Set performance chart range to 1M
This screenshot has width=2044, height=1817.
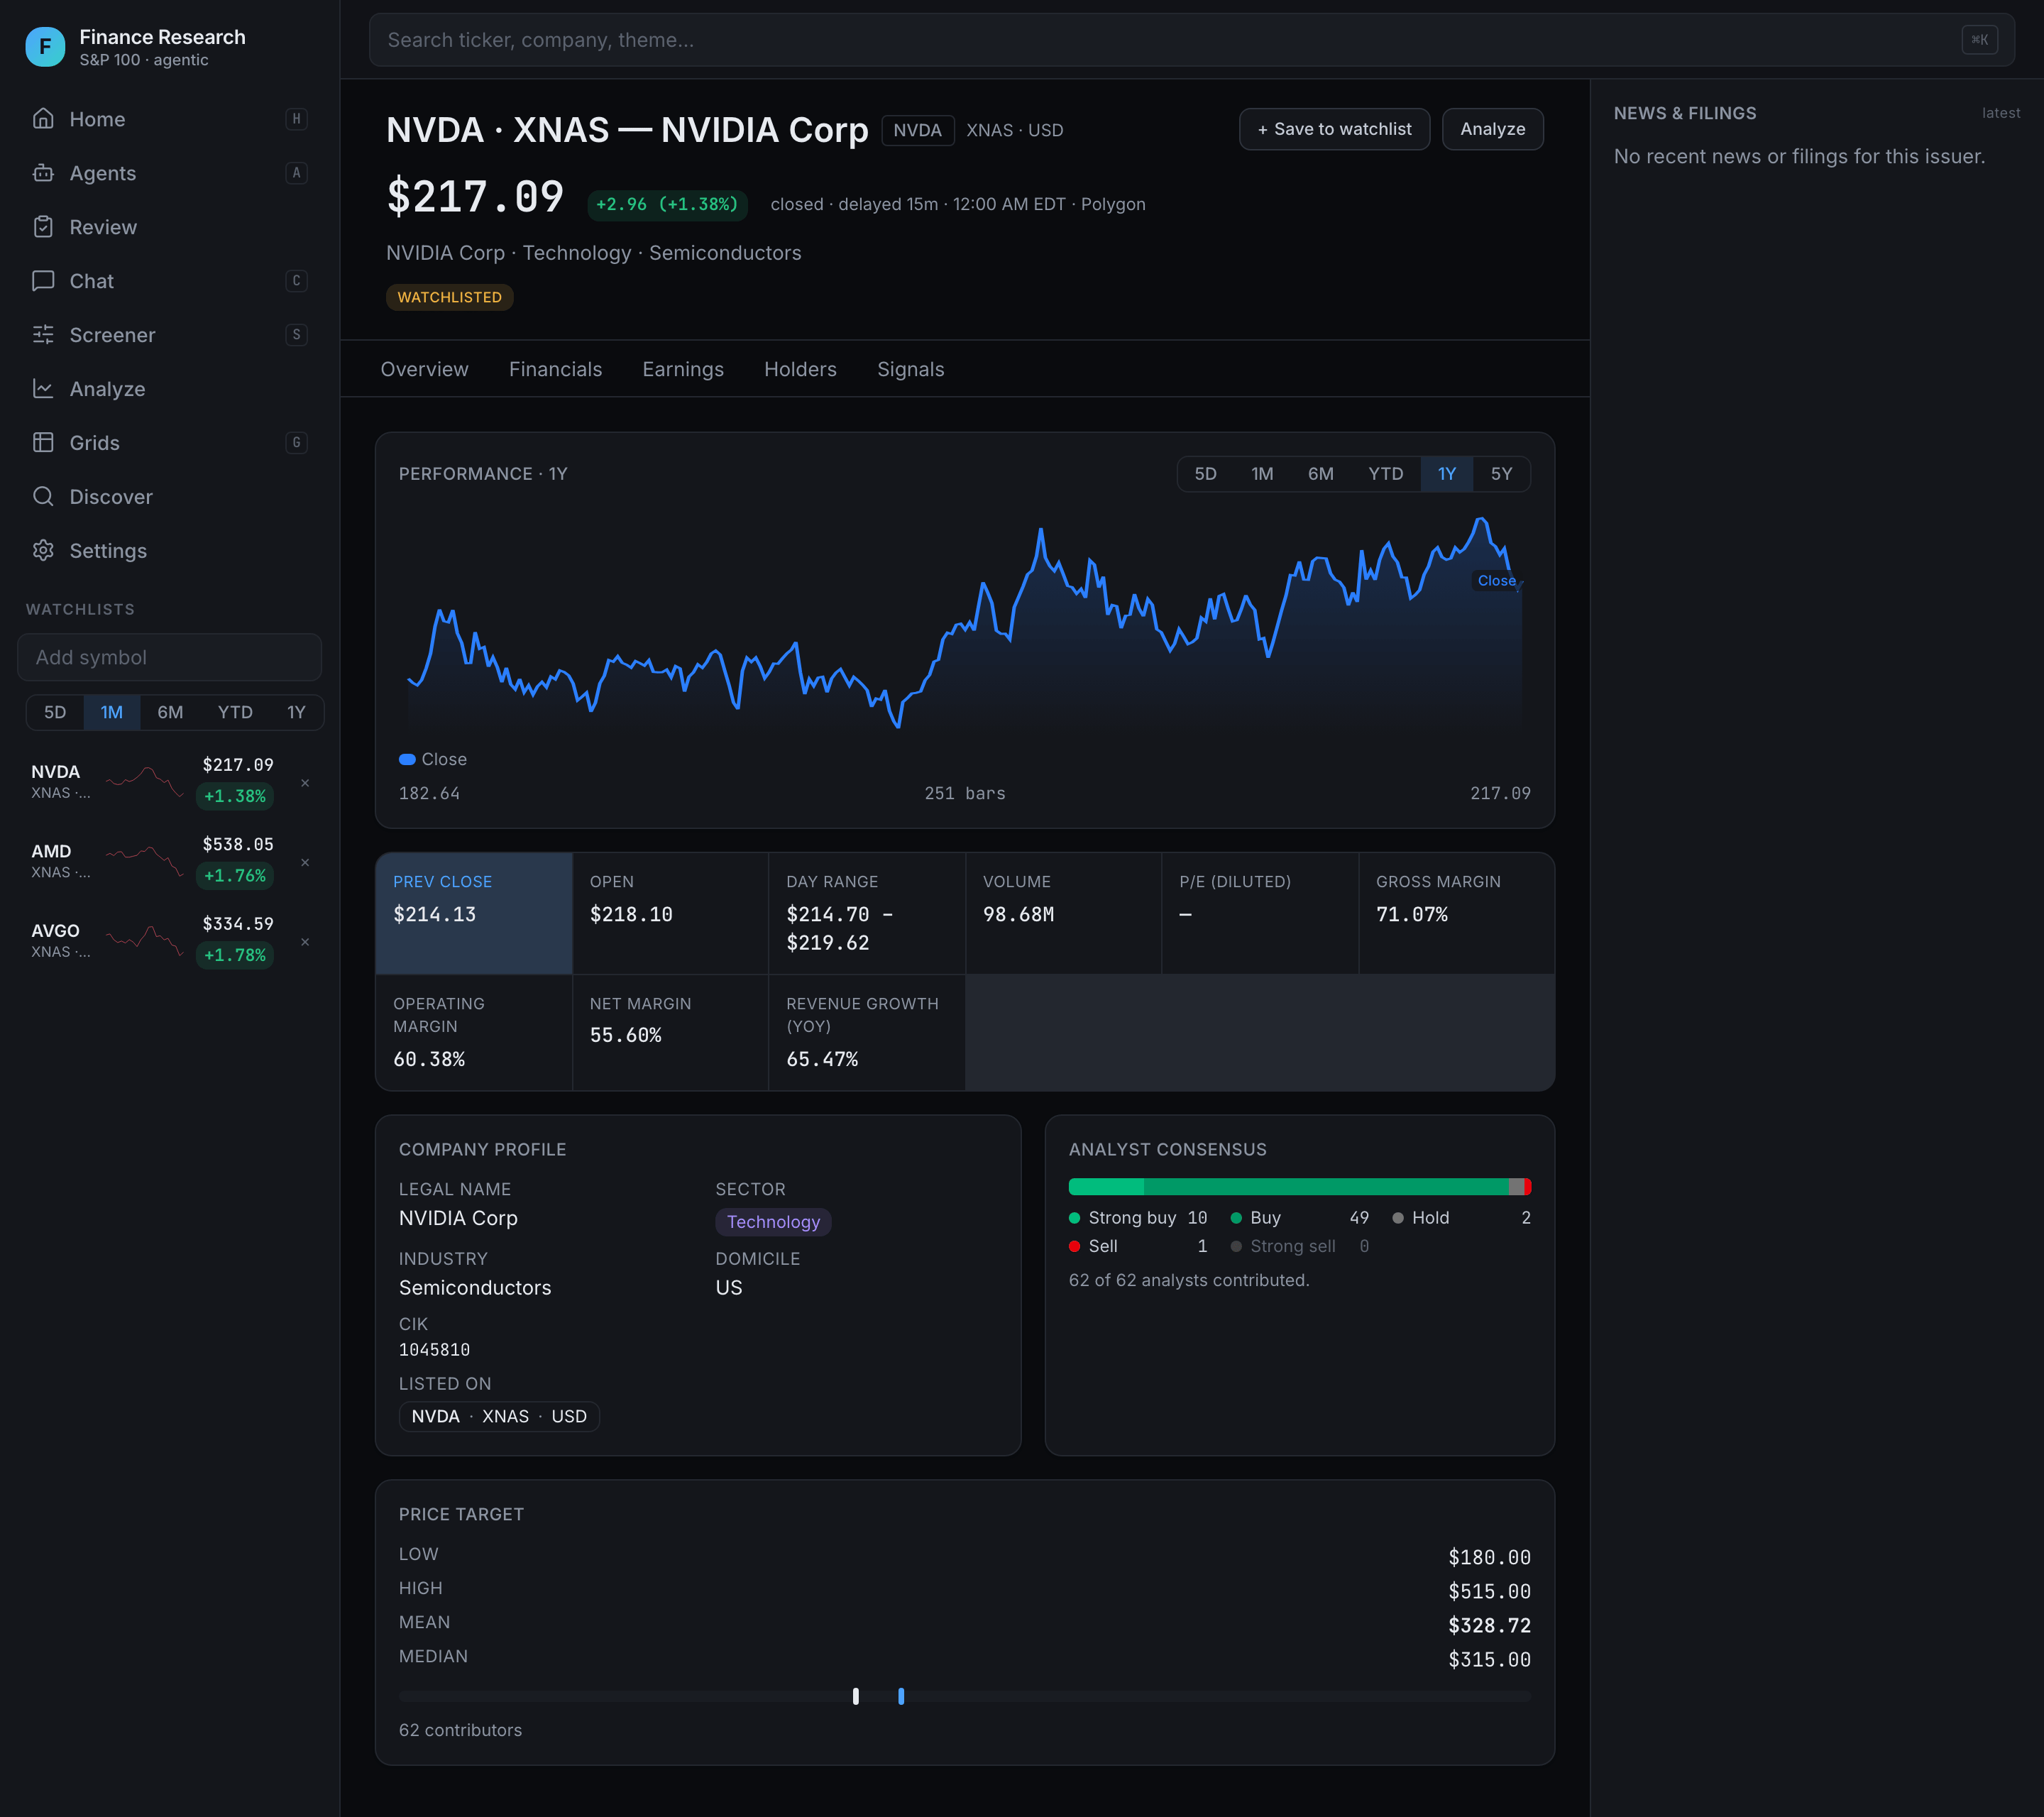(1262, 474)
